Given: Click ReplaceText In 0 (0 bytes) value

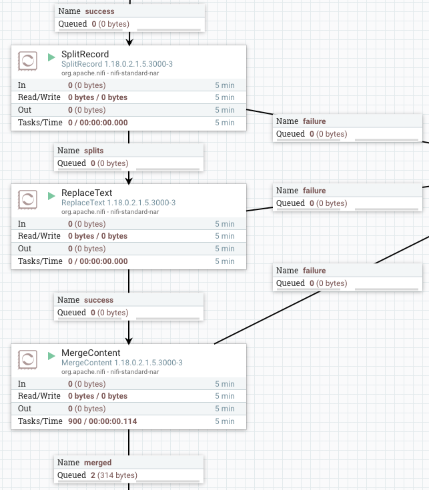Looking at the screenshot, I should tap(87, 224).
